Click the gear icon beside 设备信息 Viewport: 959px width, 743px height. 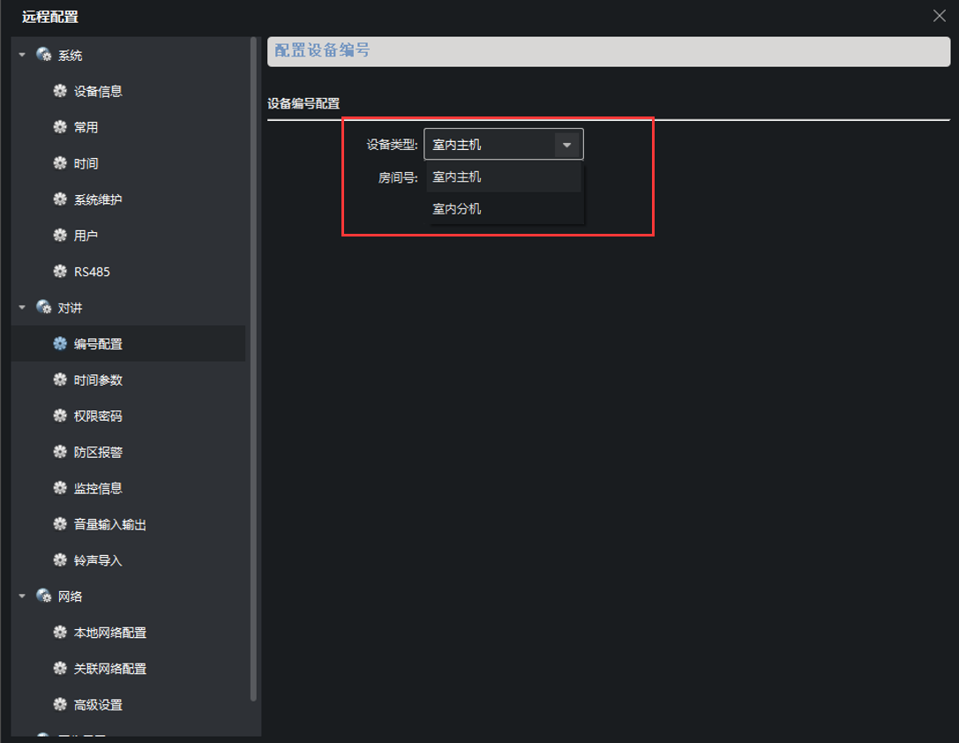[x=60, y=91]
